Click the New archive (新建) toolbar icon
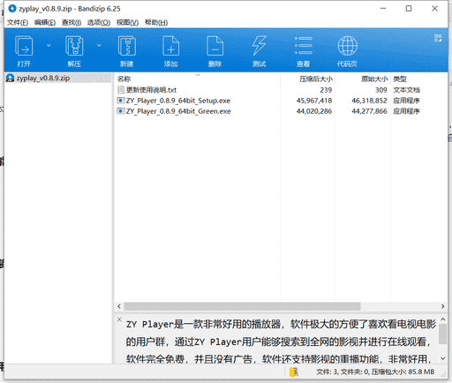 click(x=127, y=46)
